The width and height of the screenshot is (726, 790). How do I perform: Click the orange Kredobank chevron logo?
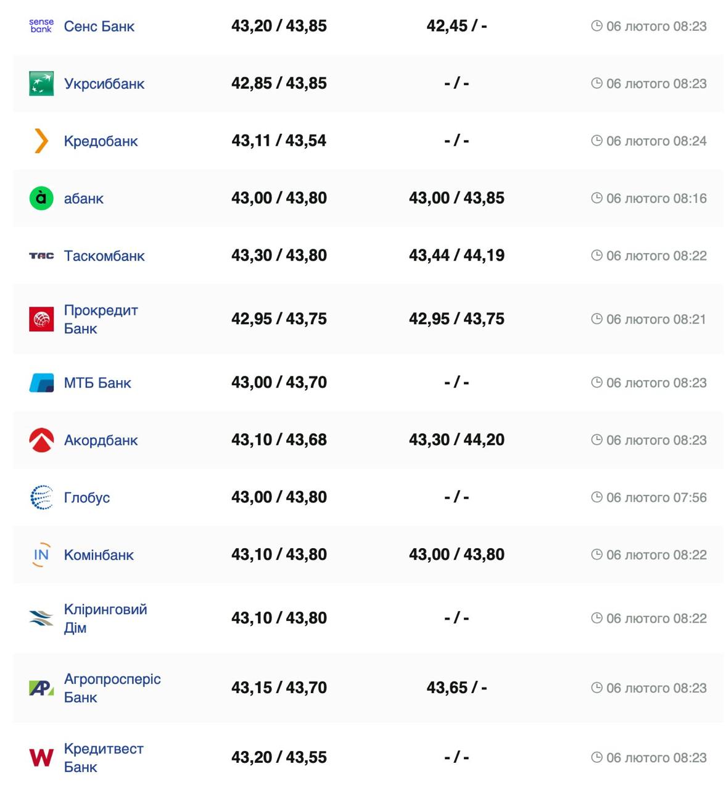tap(41, 141)
